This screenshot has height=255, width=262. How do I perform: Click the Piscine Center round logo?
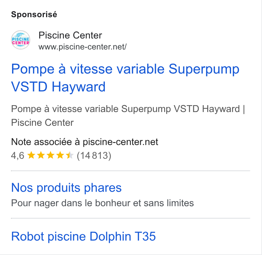(x=21, y=40)
